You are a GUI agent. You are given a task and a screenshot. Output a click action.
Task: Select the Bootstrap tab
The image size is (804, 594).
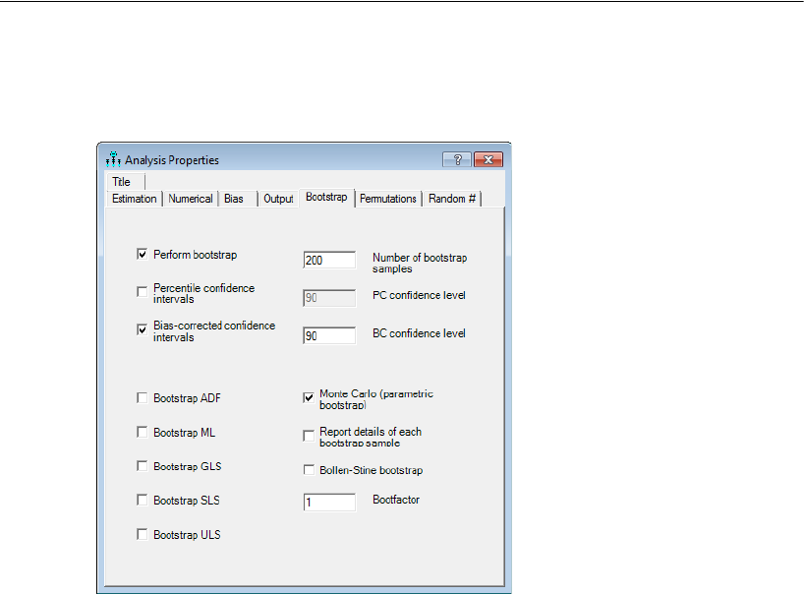pyautogui.click(x=326, y=197)
